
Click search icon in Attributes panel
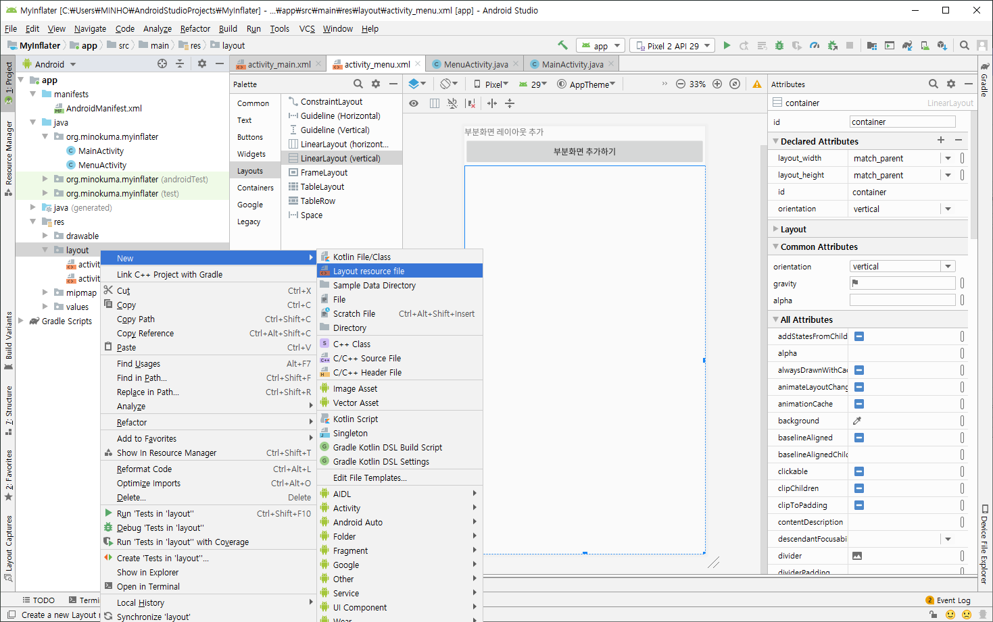(934, 84)
